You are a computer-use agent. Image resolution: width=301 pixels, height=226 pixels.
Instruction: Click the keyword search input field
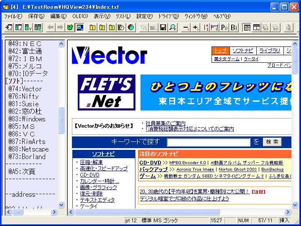[209, 142]
